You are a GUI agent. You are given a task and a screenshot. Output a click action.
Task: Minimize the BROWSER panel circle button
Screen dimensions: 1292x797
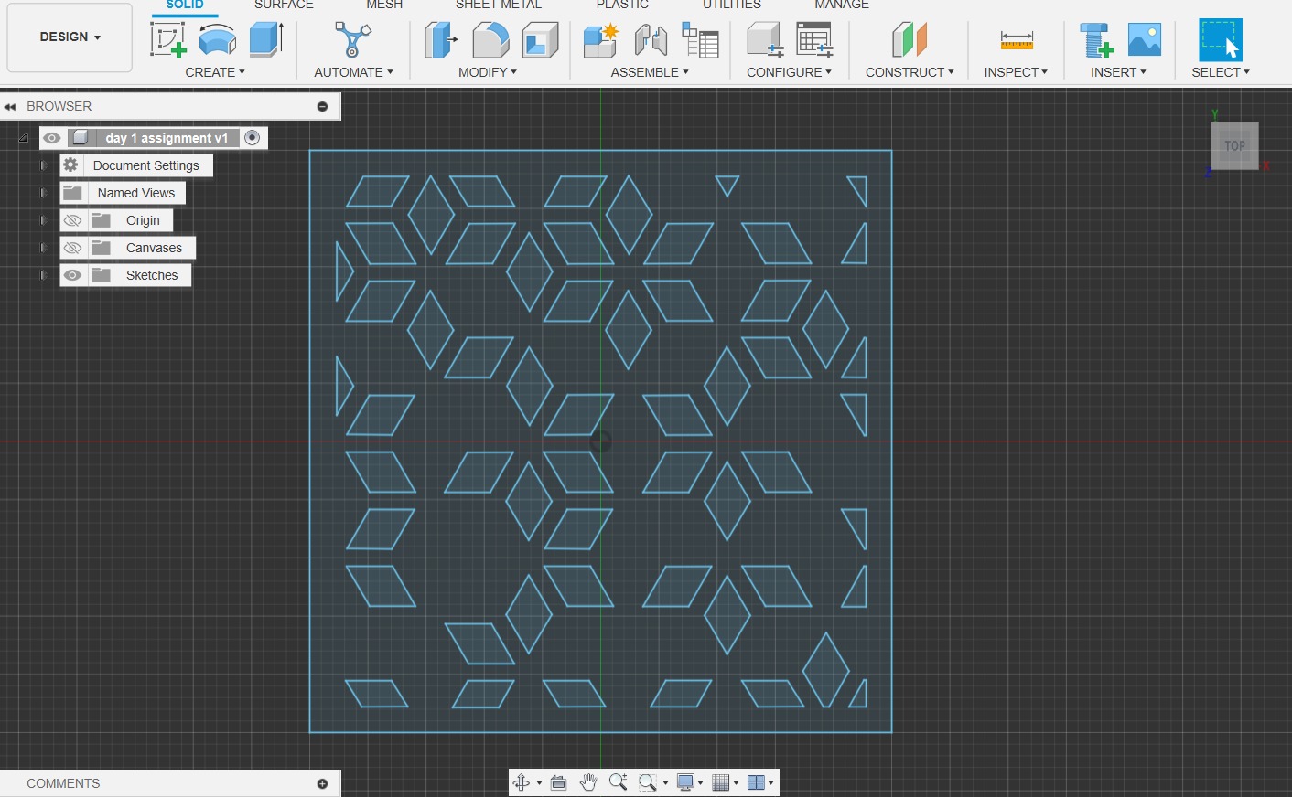pyautogui.click(x=322, y=107)
